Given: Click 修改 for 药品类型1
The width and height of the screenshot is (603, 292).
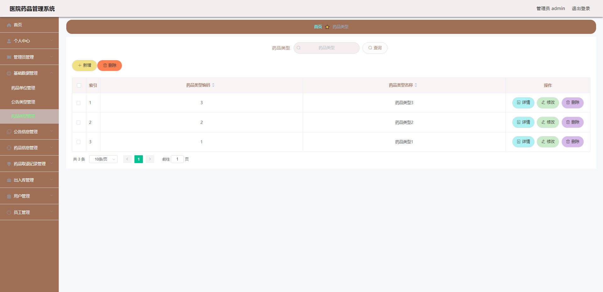Looking at the screenshot, I should coord(548,142).
